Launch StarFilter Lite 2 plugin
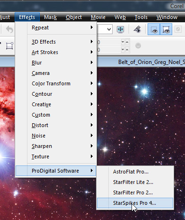The image size is (185, 220). coord(135,182)
